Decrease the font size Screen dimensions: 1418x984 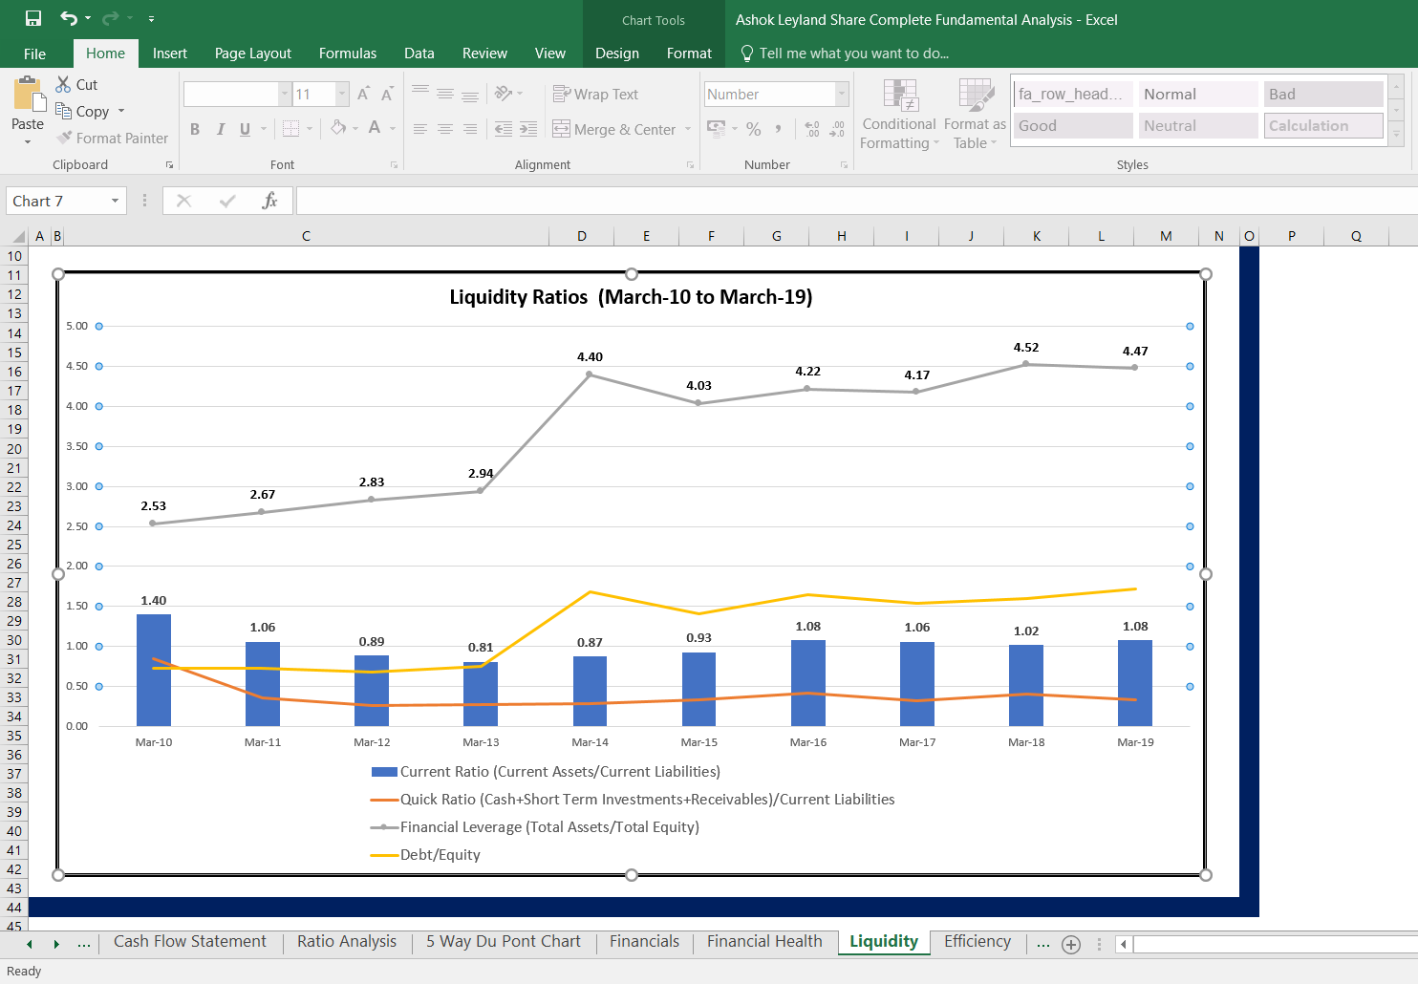pyautogui.click(x=387, y=94)
